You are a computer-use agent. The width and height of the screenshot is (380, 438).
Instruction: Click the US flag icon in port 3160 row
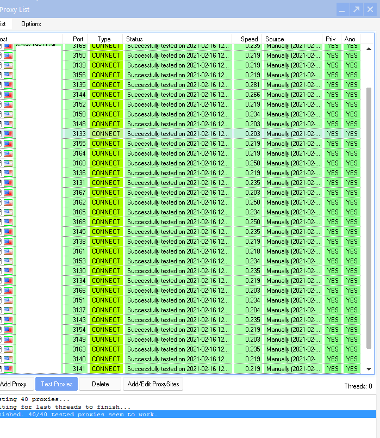point(8,163)
